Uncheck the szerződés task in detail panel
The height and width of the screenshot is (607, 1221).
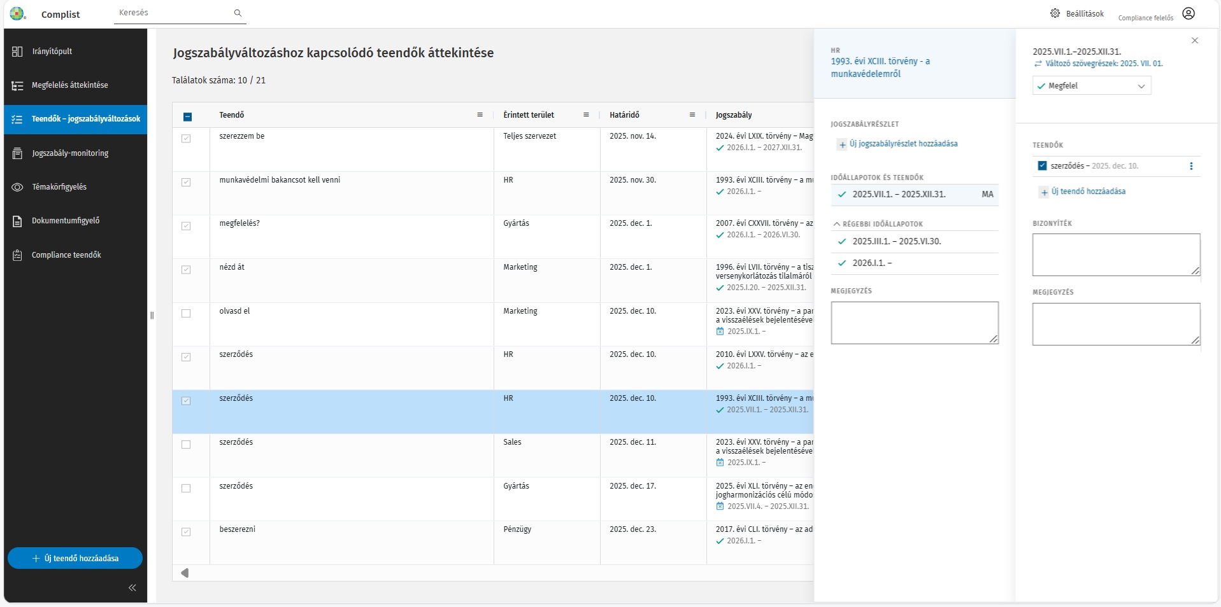pyautogui.click(x=1042, y=166)
